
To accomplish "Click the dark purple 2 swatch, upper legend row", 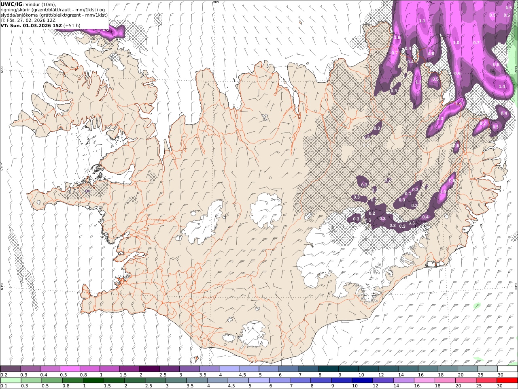I will [x=149, y=369].
